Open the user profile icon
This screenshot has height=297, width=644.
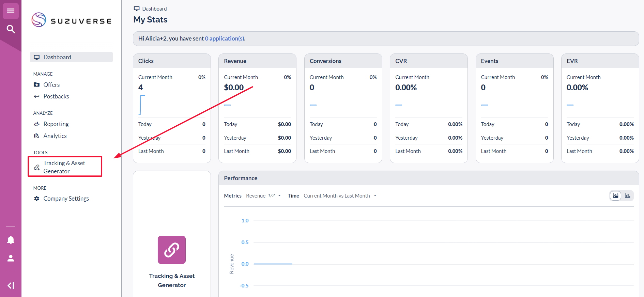tap(11, 258)
